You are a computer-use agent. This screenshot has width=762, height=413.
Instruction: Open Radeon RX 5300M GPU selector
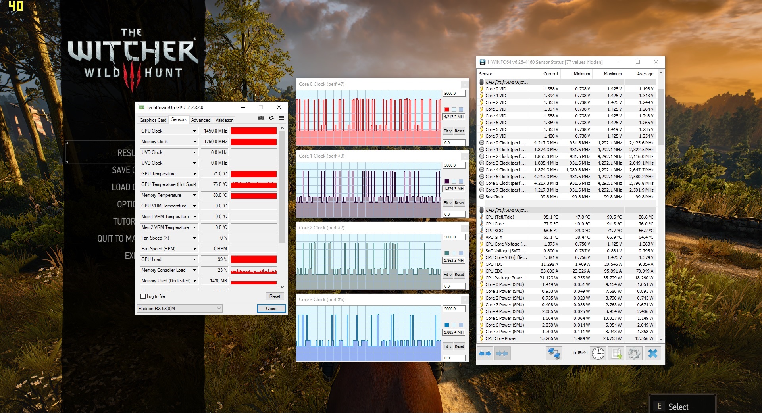tap(179, 309)
